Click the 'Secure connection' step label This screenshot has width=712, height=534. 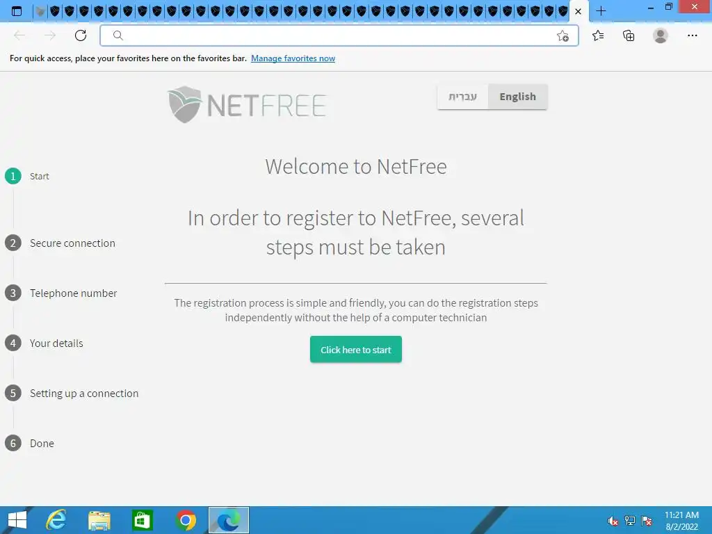[72, 243]
